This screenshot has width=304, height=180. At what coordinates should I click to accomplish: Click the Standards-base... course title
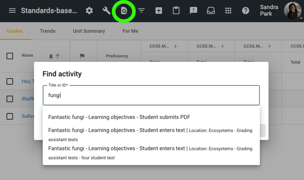pyautogui.click(x=49, y=10)
